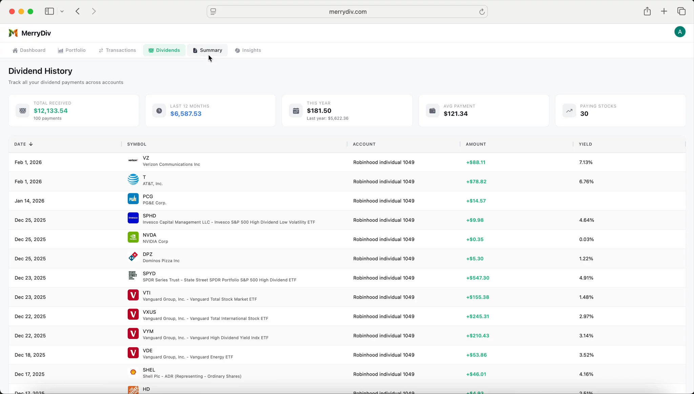
Task: Go to the Insights tab
Action: coord(248,50)
